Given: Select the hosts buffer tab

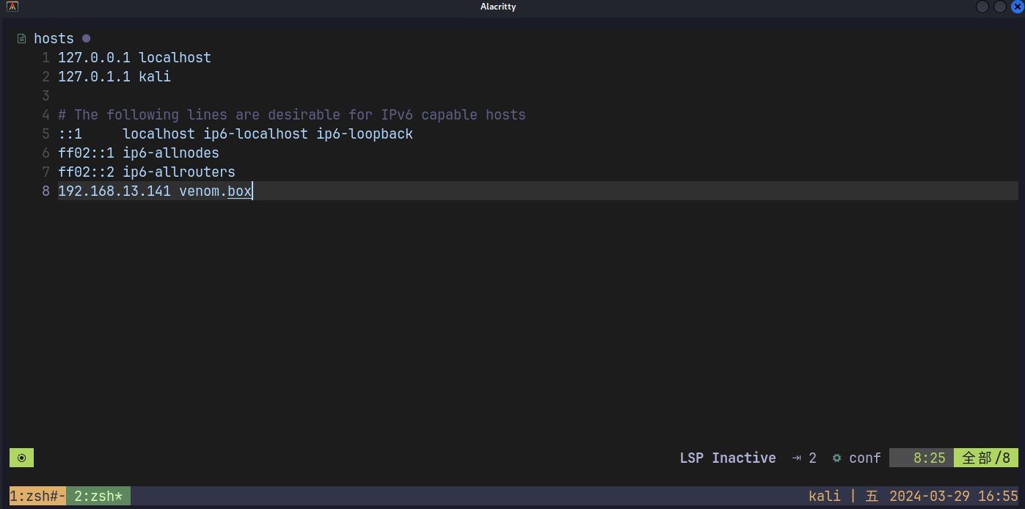Looking at the screenshot, I should tap(54, 38).
